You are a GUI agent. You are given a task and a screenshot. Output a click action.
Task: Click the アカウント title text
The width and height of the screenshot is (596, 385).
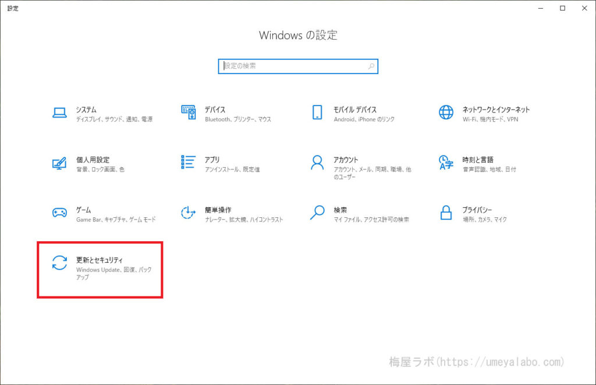[346, 160]
